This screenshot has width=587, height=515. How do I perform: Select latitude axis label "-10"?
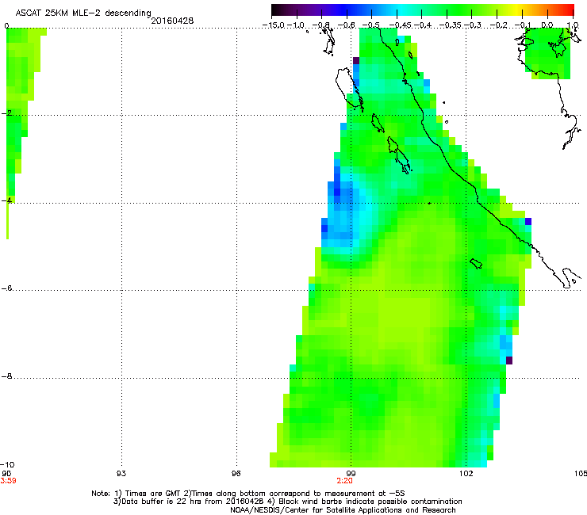7,464
